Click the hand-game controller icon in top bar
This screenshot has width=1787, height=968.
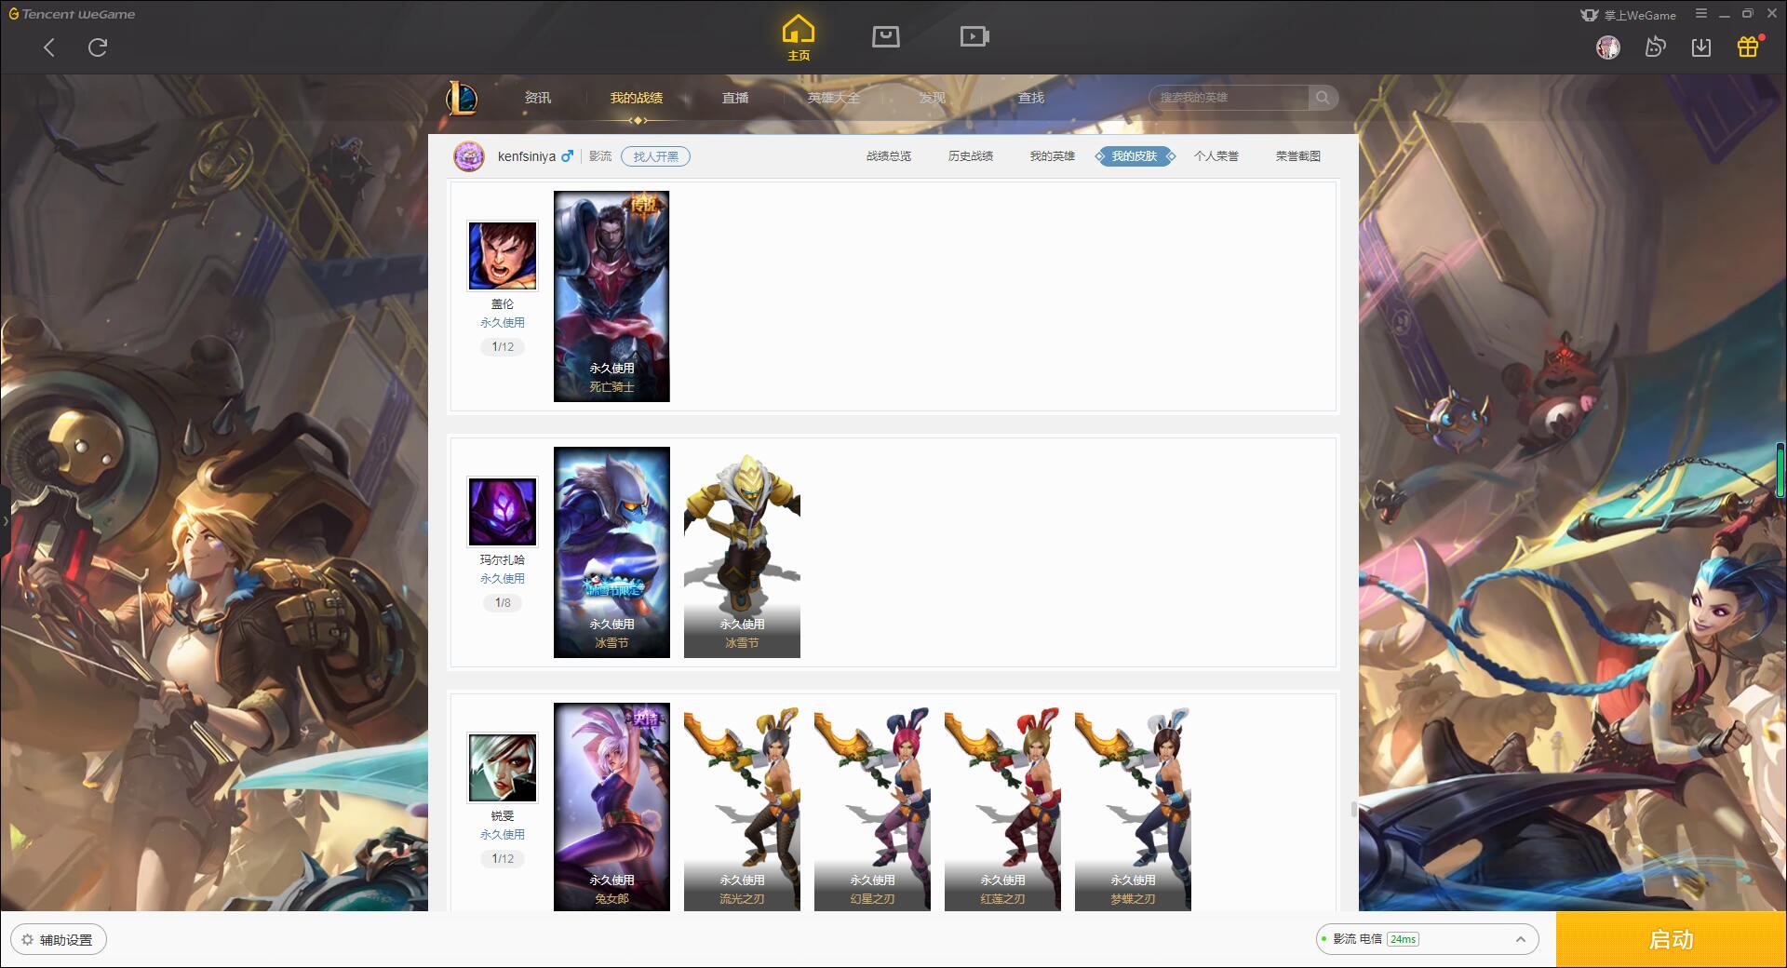(x=1655, y=47)
